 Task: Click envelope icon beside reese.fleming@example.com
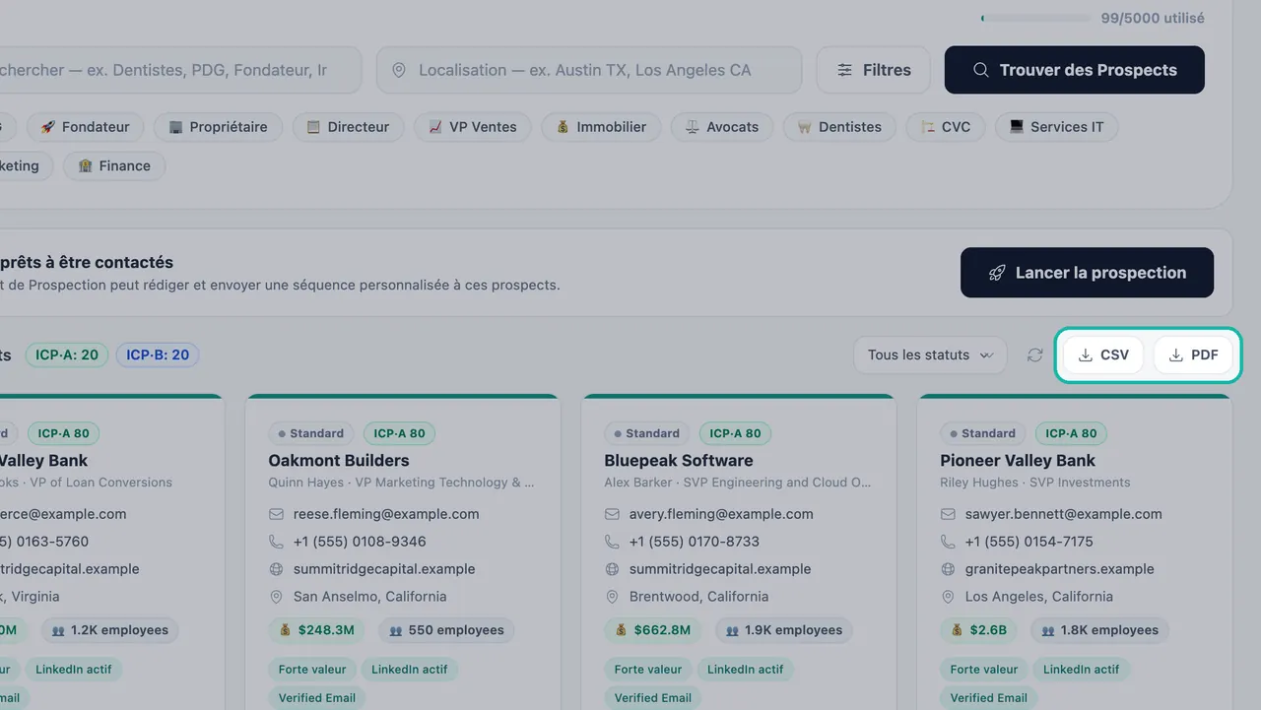(276, 514)
